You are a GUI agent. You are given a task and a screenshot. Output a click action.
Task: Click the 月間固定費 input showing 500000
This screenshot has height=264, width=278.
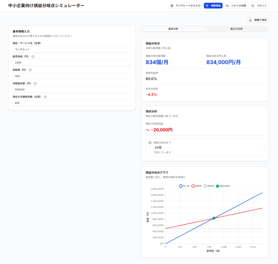pyautogui.click(x=72, y=90)
